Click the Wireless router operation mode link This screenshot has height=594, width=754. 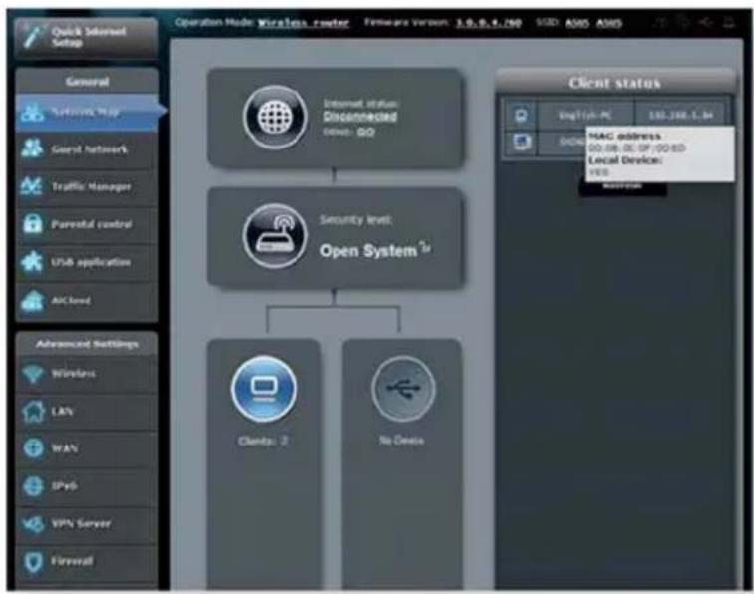[303, 23]
